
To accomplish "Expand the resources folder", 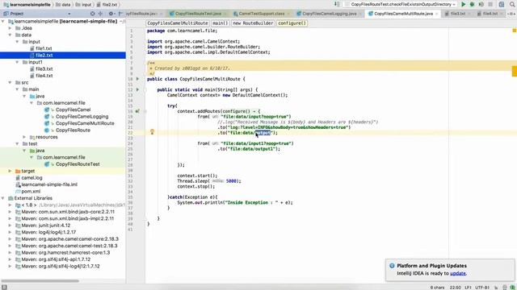I will 24,137.
